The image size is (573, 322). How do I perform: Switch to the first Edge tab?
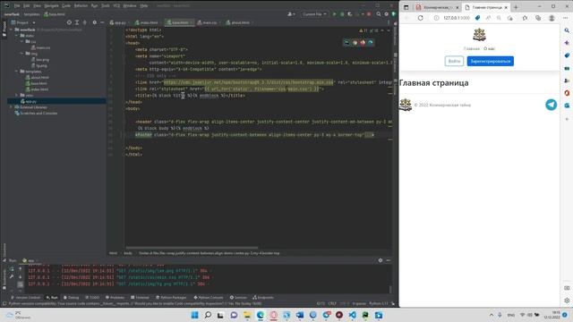click(x=437, y=7)
